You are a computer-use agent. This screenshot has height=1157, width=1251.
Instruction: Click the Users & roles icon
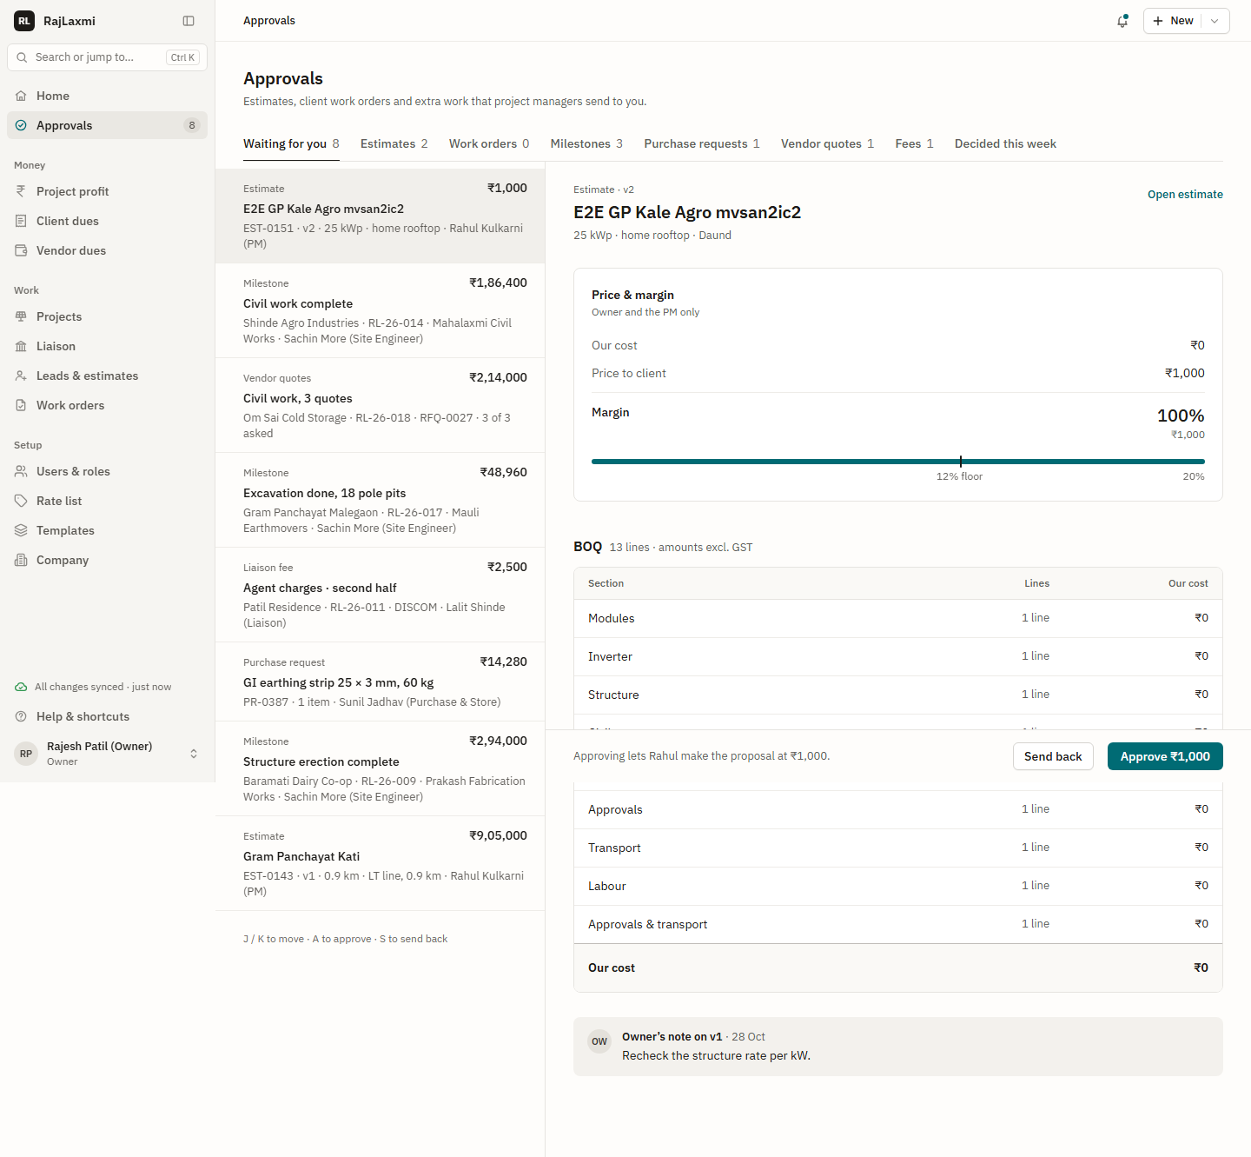(21, 471)
